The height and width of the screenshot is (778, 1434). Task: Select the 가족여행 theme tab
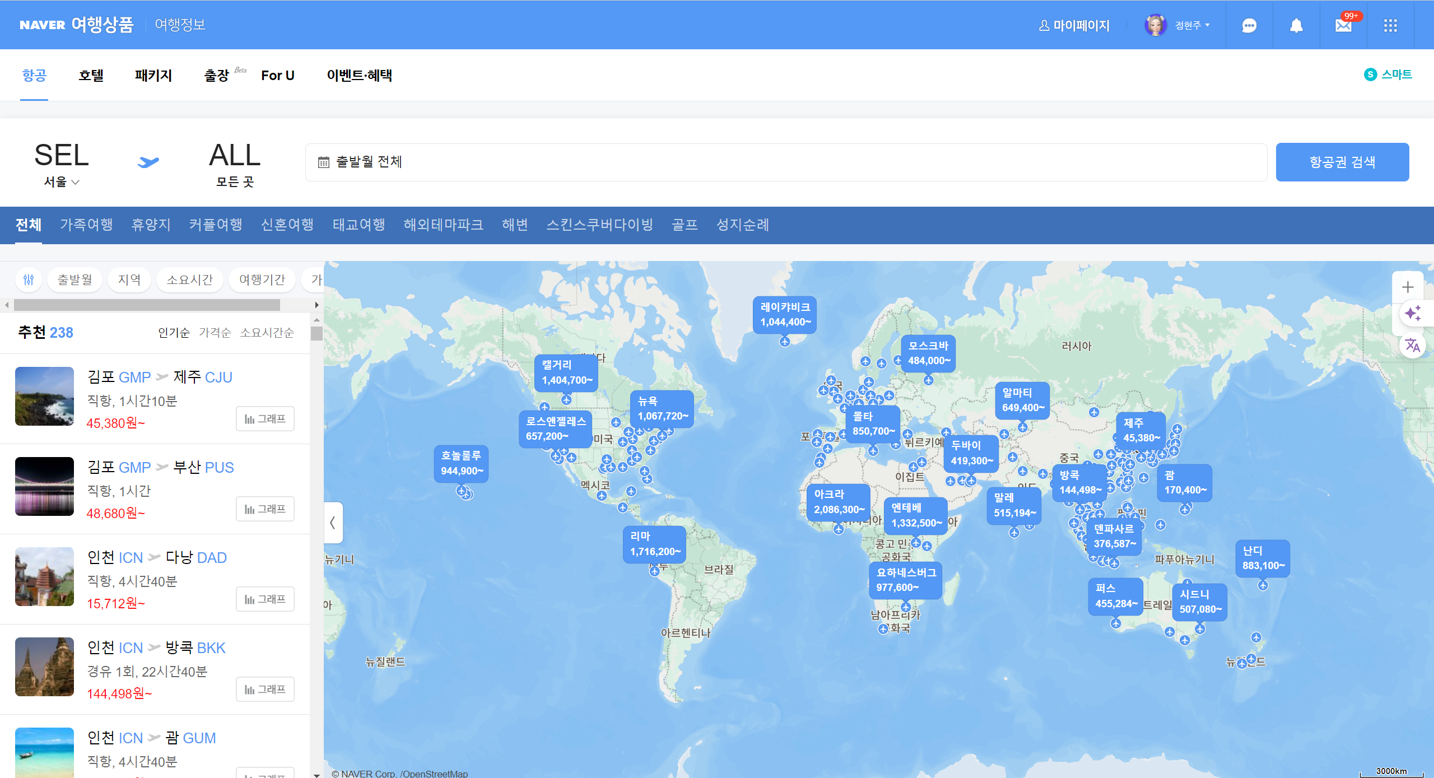86,225
